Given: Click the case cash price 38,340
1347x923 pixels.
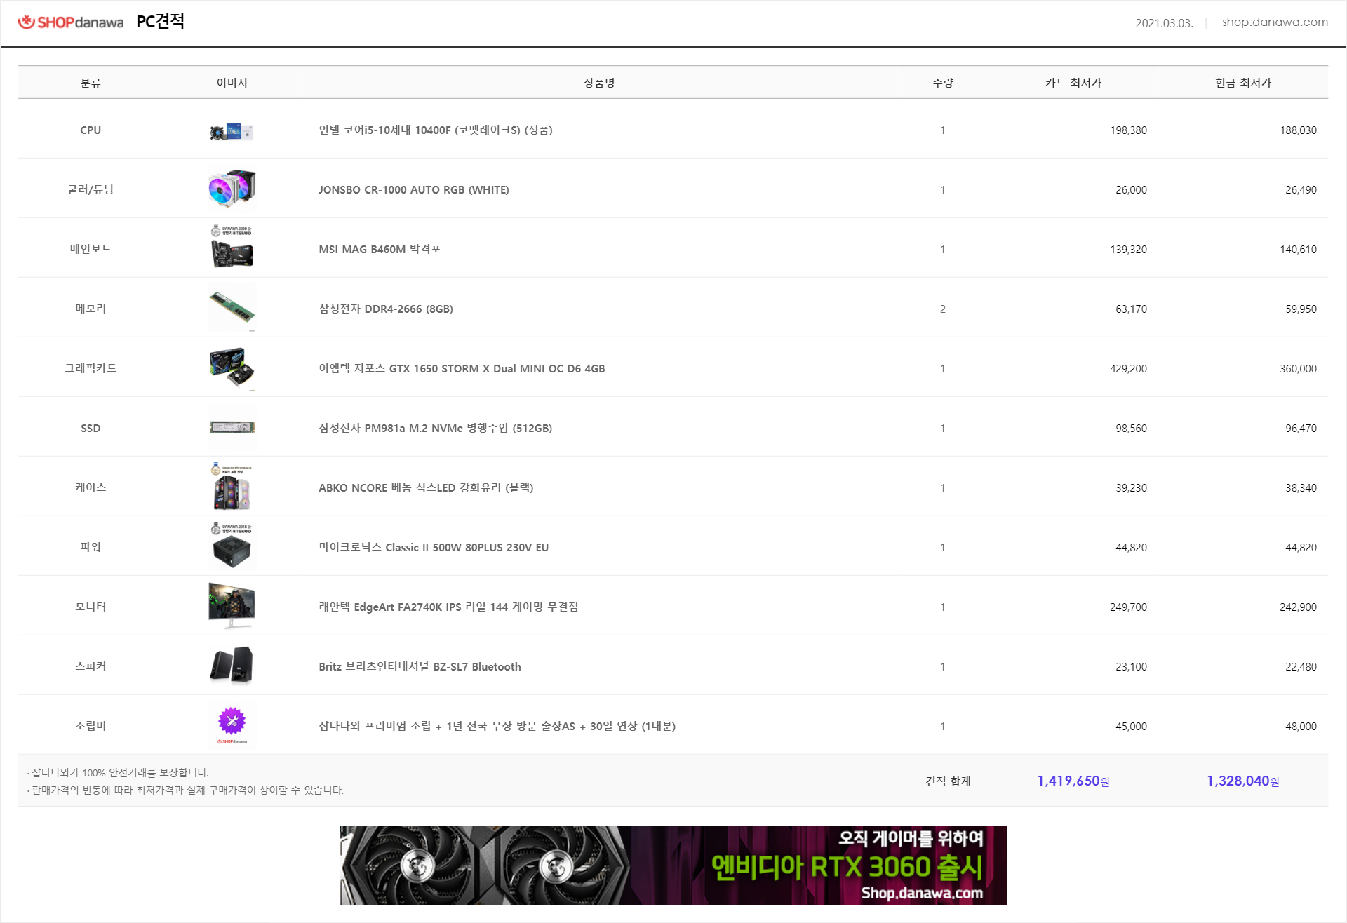Looking at the screenshot, I should (1301, 488).
